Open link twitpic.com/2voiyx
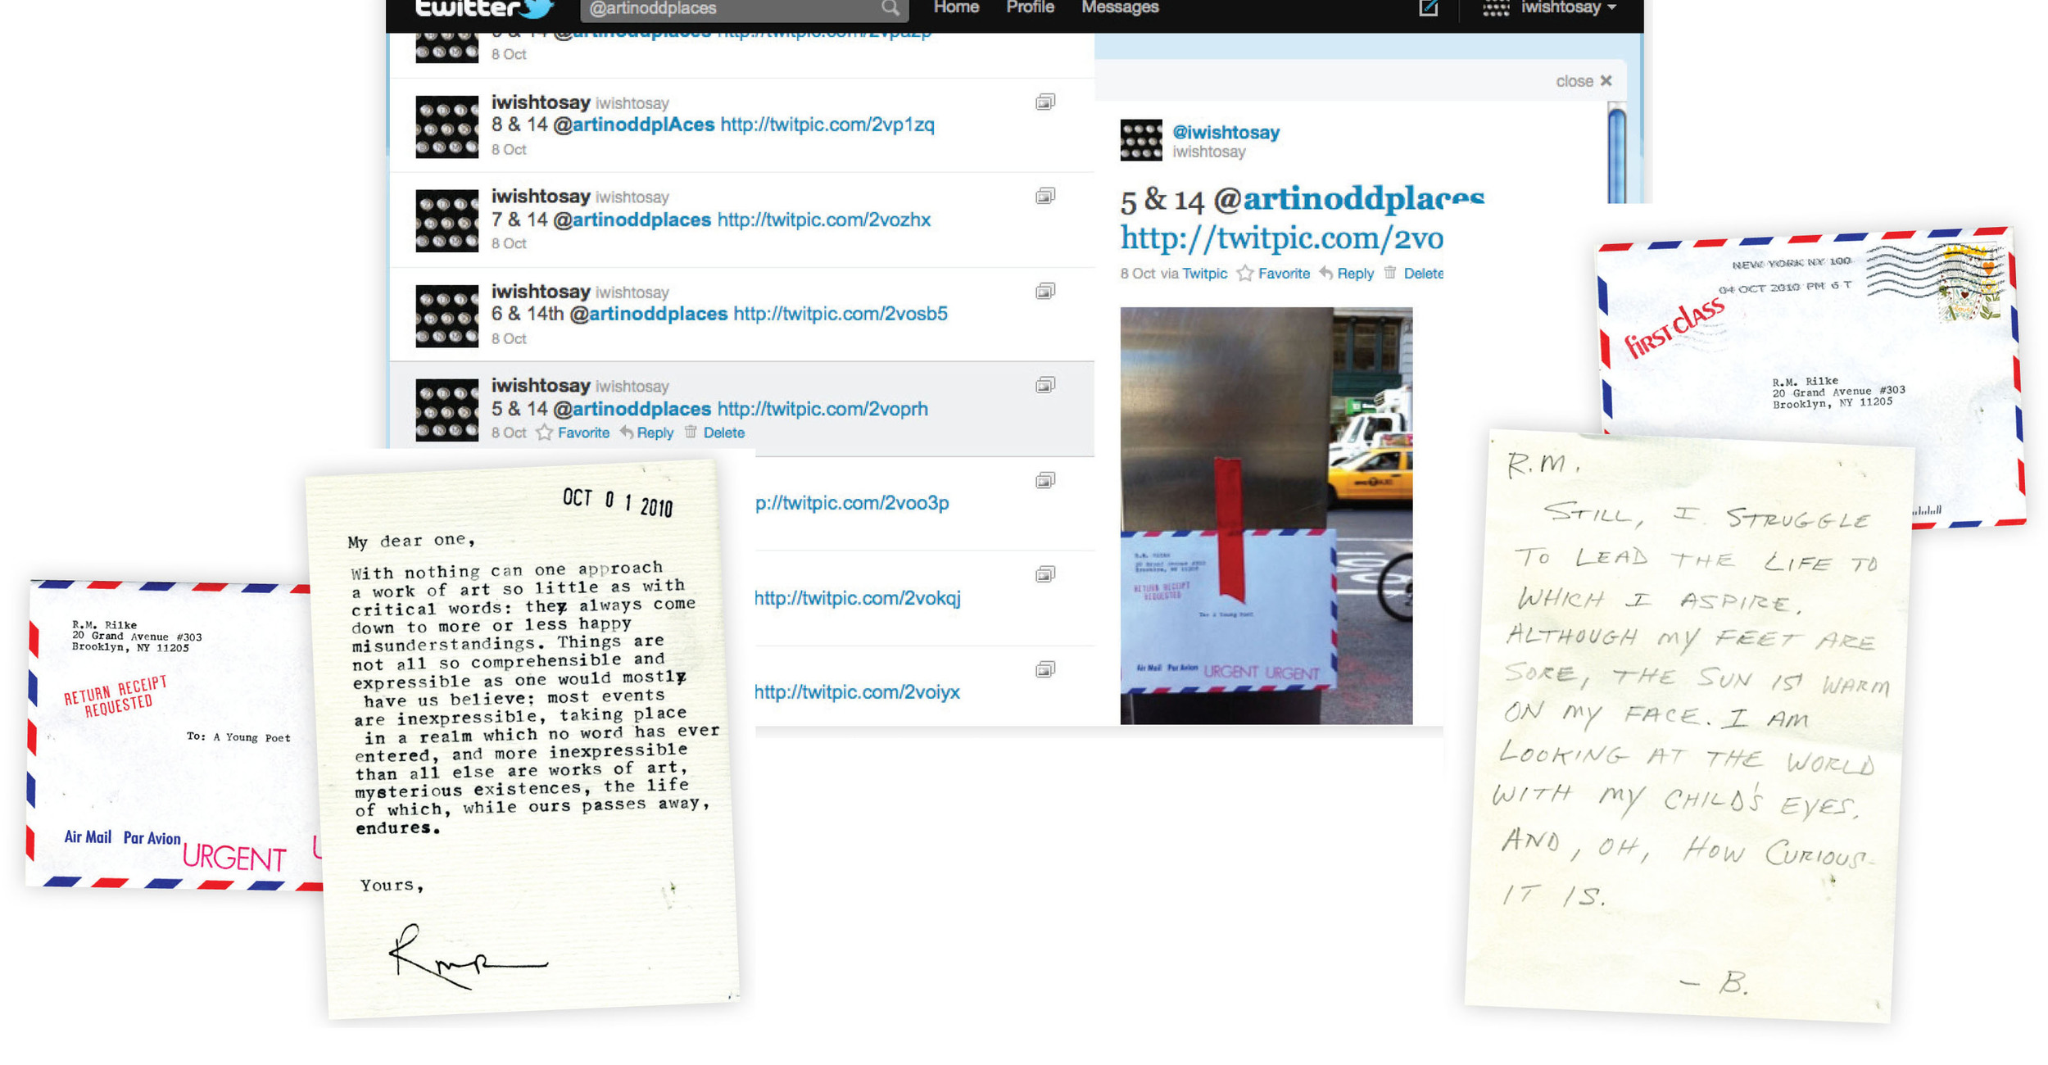Screen dimensions: 2048x1065 (857, 692)
